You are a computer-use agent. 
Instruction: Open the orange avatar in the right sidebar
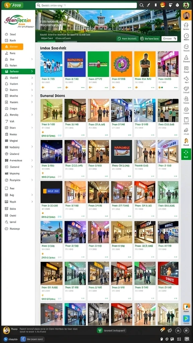186,15
